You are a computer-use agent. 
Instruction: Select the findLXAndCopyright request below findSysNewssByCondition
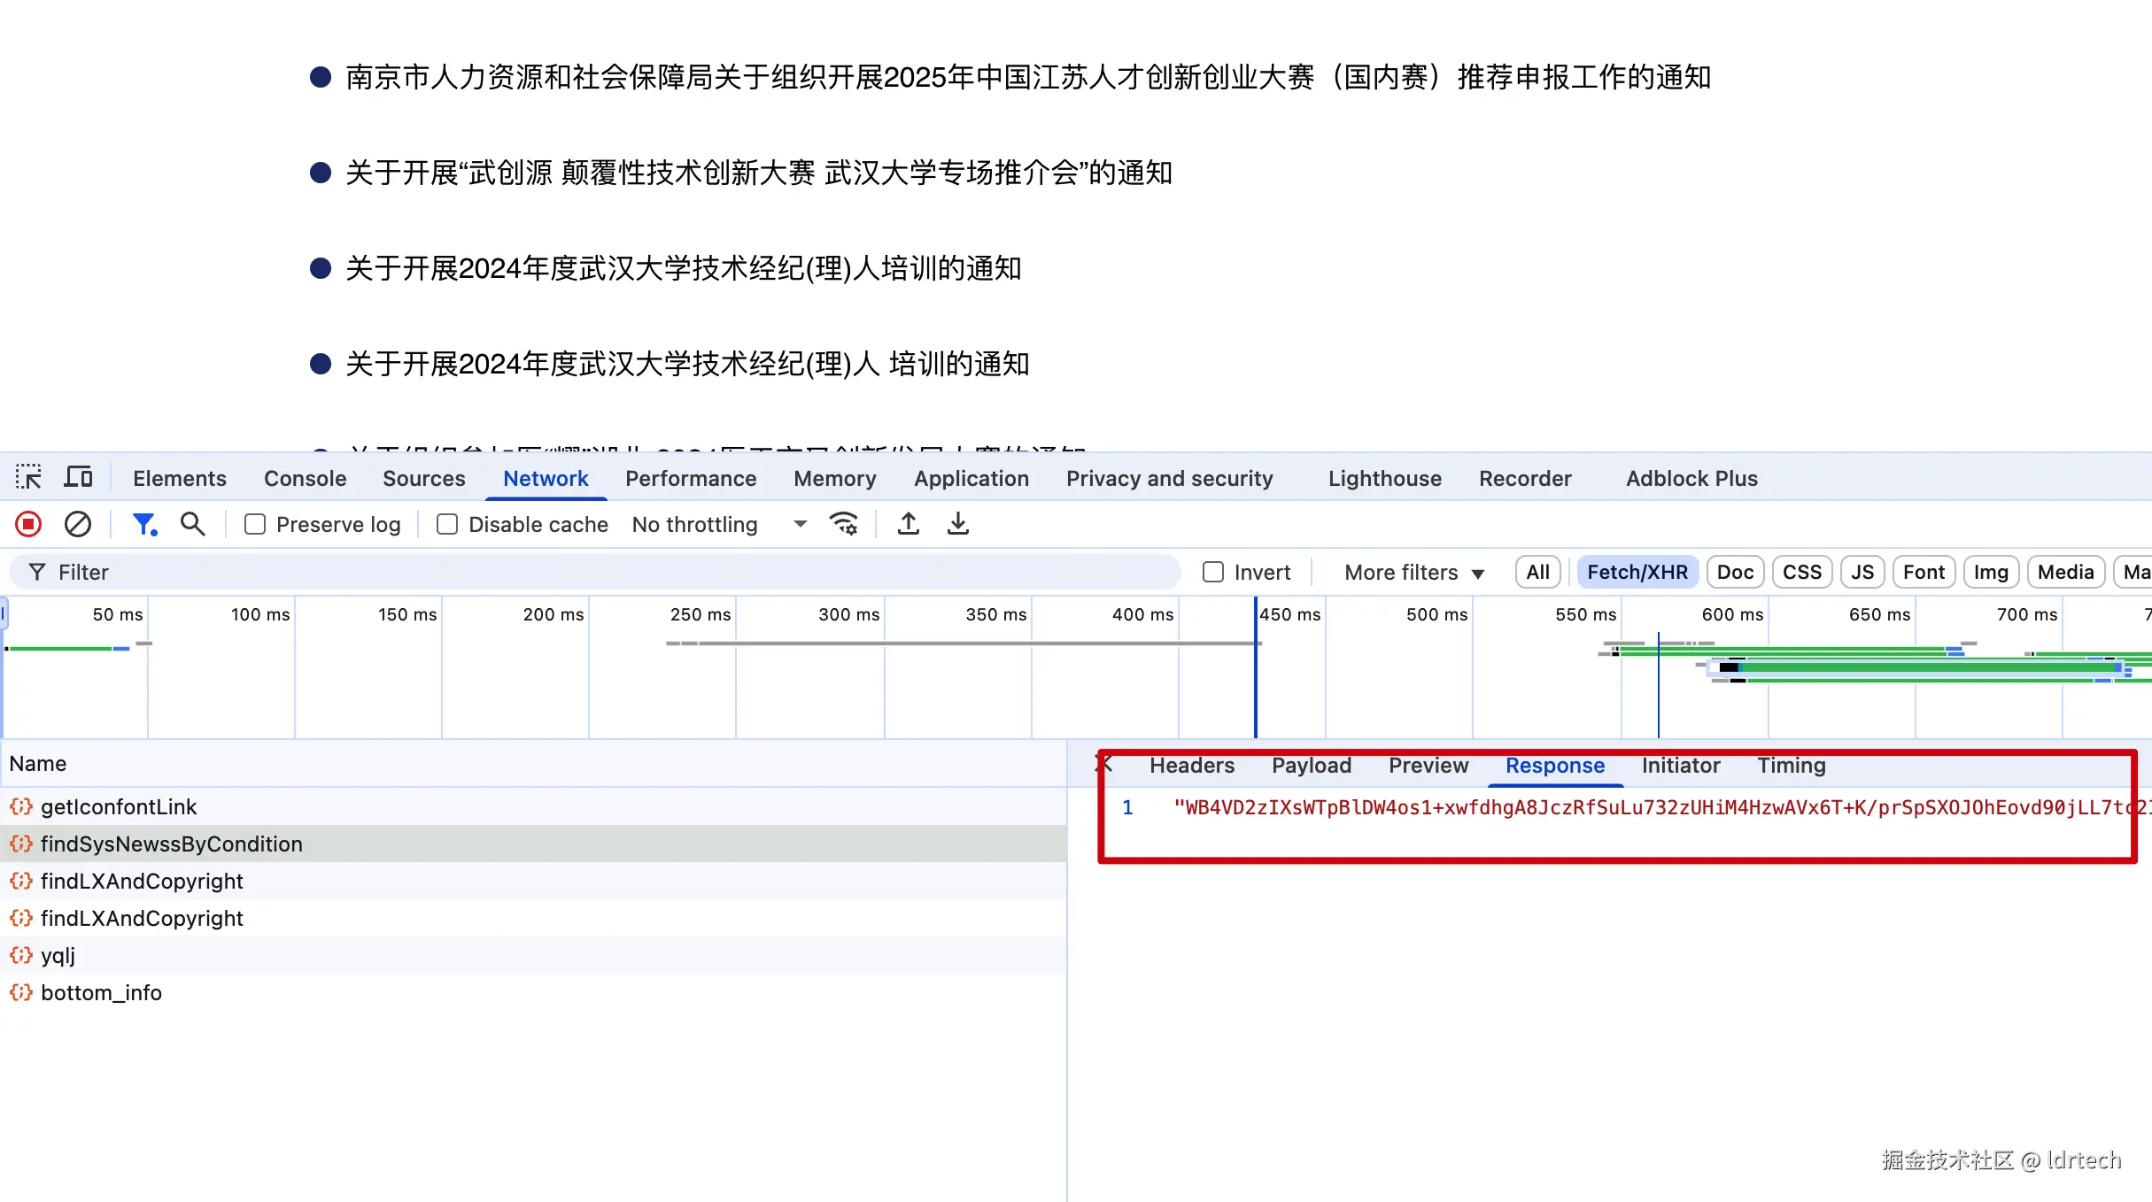142,882
